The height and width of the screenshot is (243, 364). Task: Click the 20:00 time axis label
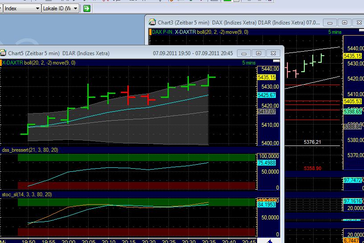coord(68,242)
